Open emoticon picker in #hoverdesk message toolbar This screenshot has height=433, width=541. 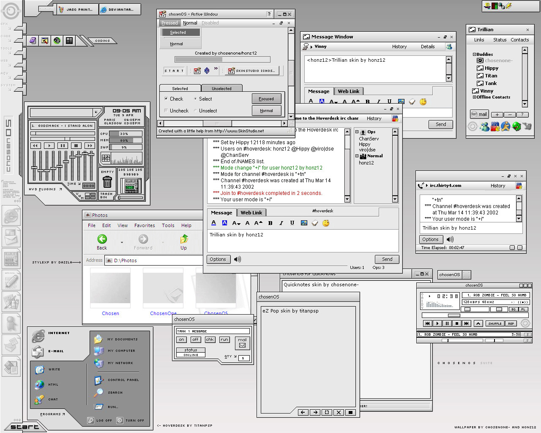(326, 223)
